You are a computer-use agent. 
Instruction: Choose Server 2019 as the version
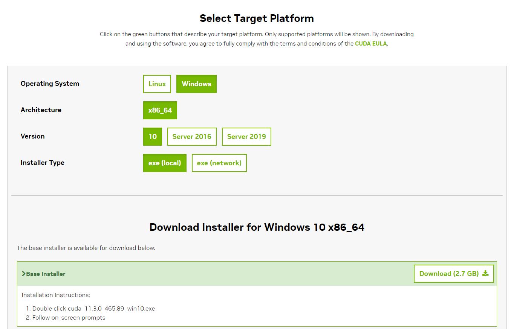[246, 137]
